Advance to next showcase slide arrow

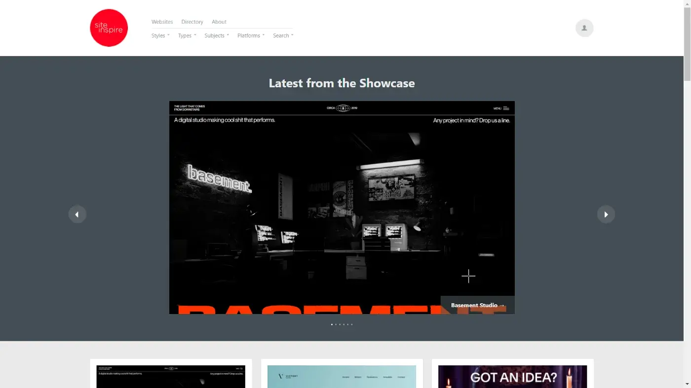pos(606,214)
